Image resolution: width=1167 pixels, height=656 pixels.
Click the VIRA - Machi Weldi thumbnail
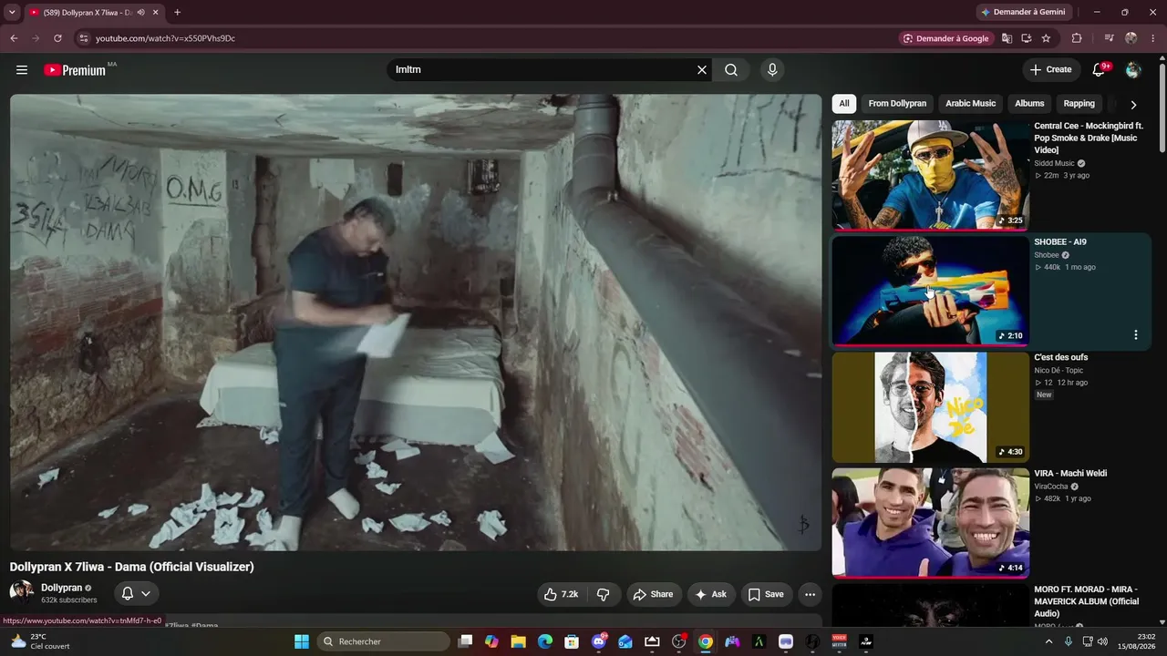pyautogui.click(x=930, y=523)
